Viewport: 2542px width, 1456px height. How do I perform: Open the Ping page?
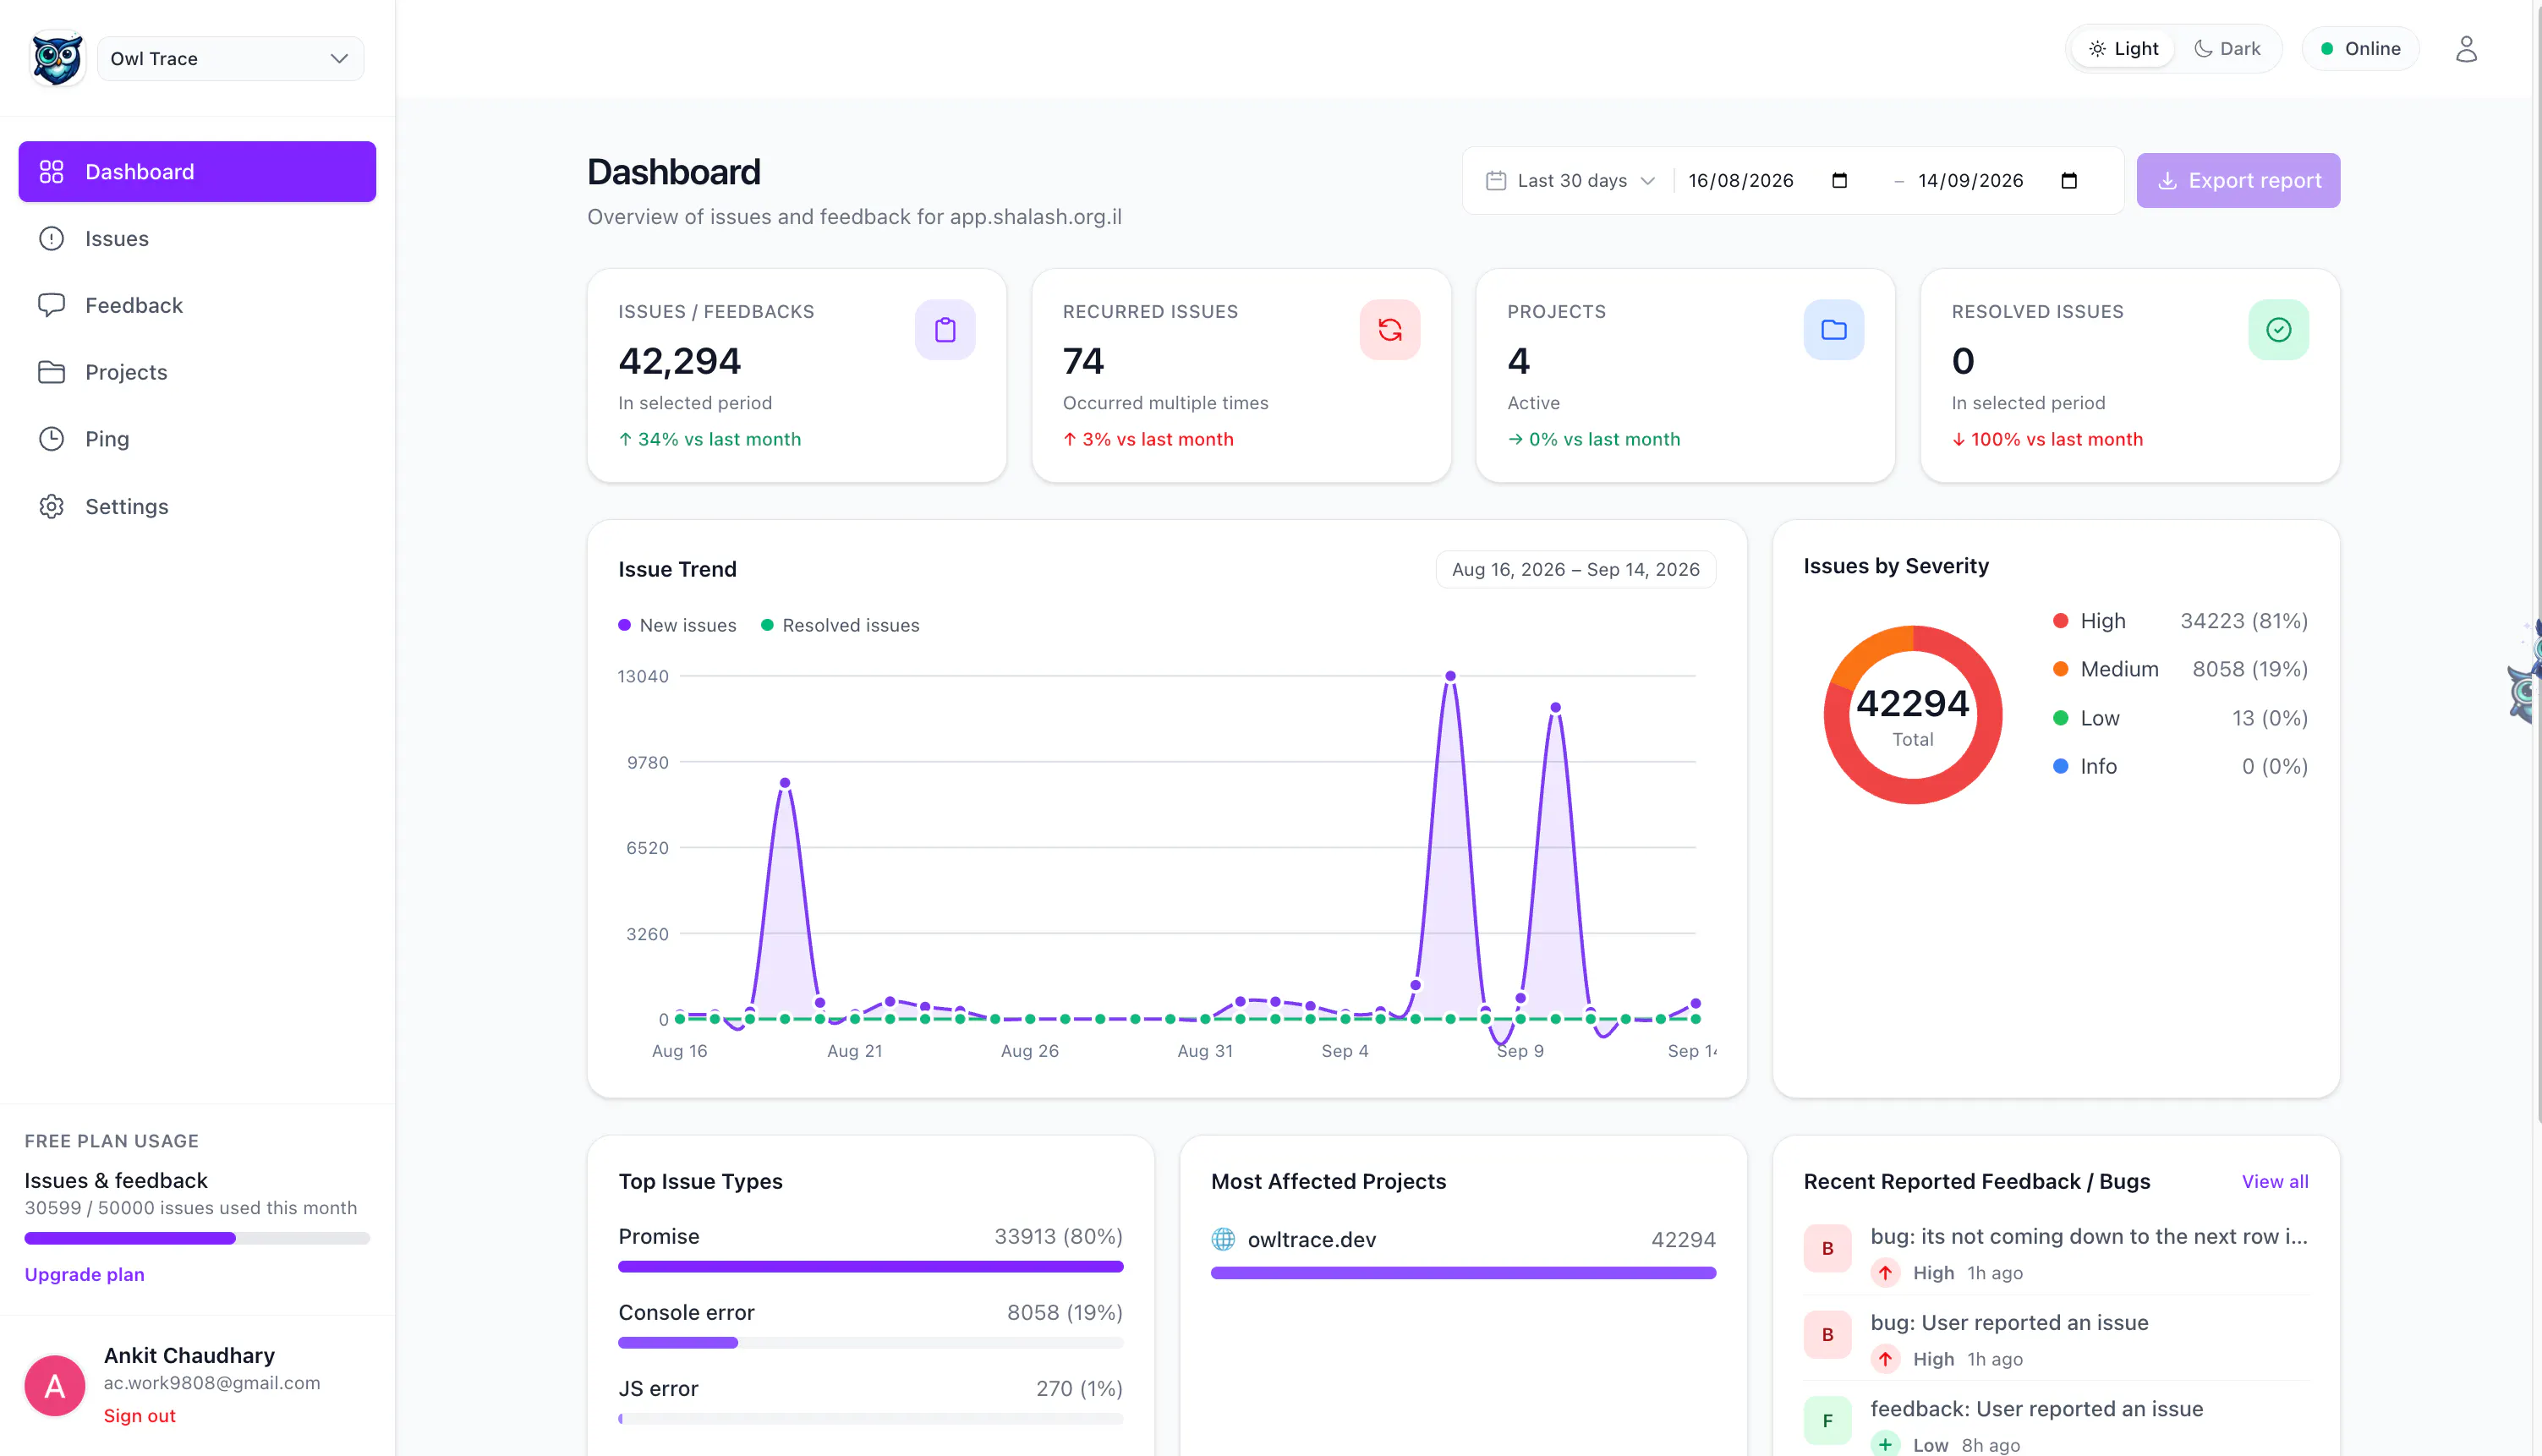pos(197,439)
